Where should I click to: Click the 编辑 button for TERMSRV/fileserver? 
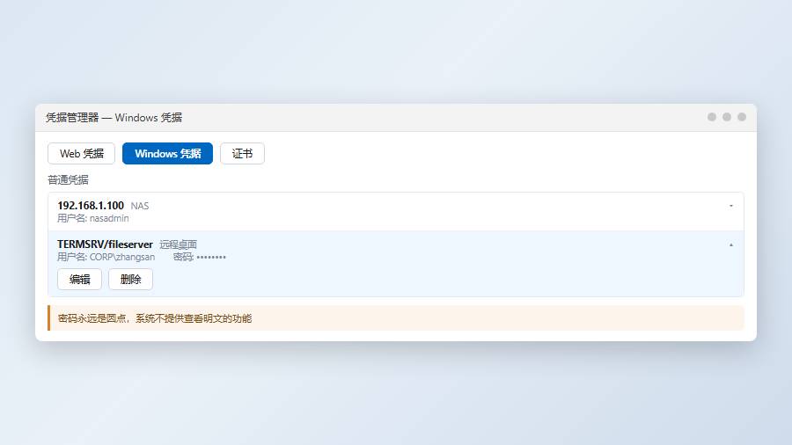(x=80, y=280)
